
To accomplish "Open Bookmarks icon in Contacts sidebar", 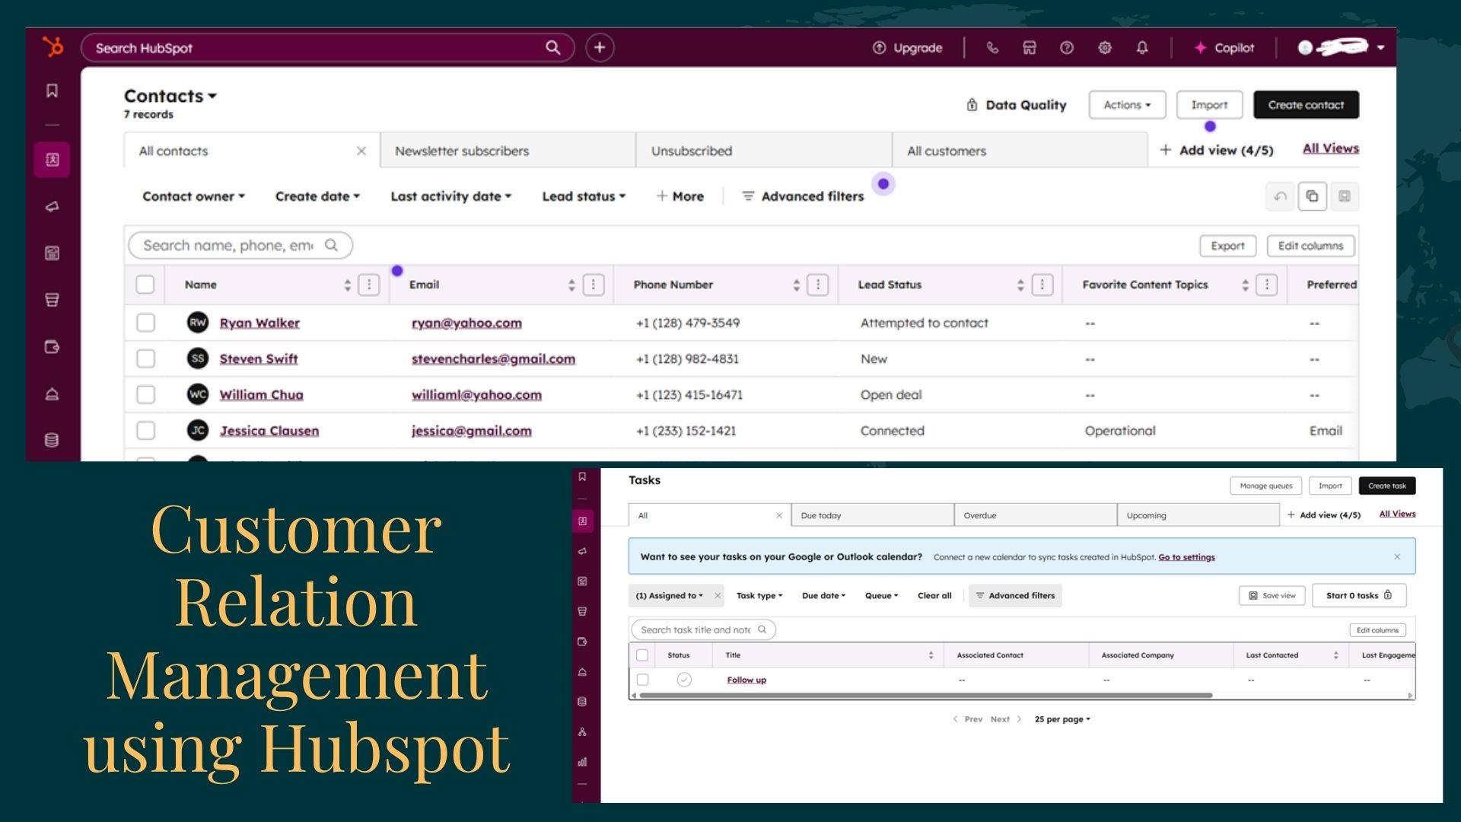I will coord(52,91).
